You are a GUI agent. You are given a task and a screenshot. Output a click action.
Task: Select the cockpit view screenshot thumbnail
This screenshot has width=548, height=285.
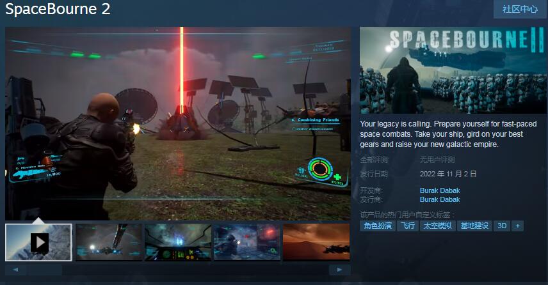178,242
